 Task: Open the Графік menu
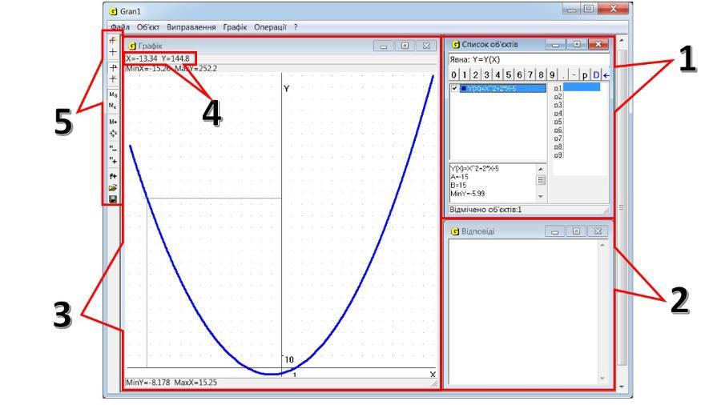(x=235, y=27)
